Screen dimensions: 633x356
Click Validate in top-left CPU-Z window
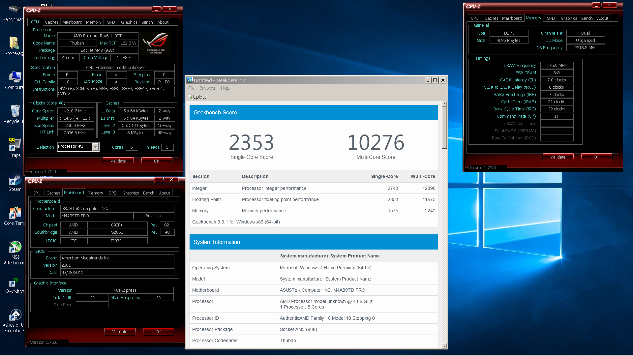(118, 161)
